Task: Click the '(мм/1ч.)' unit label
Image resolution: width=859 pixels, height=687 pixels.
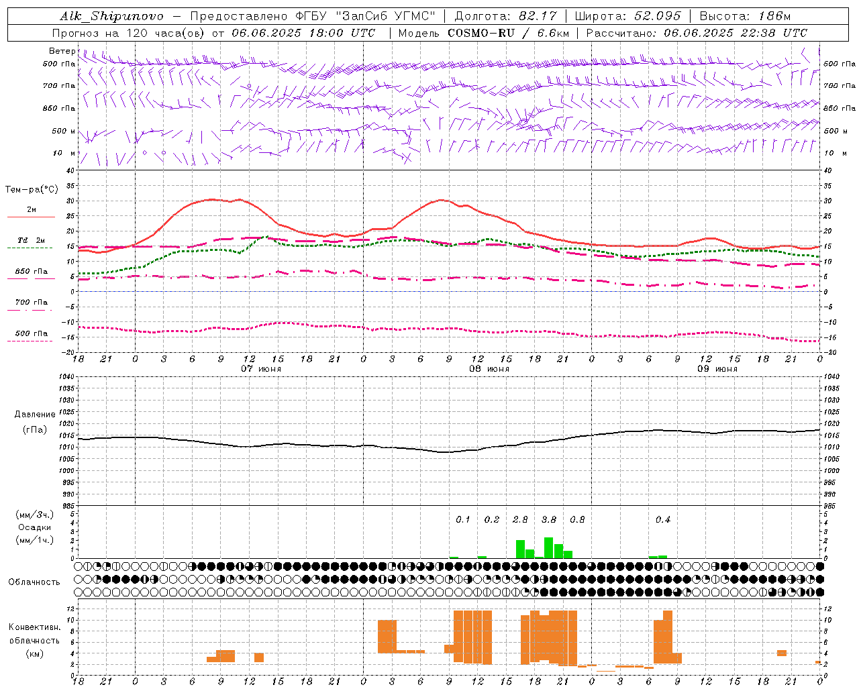Action: click(x=34, y=540)
